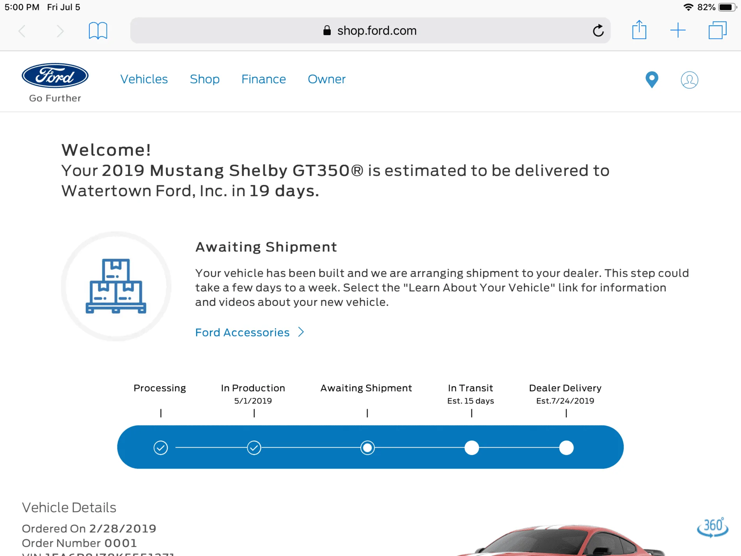This screenshot has height=556, width=741.
Task: Click the Go Further tagline
Action: click(55, 98)
